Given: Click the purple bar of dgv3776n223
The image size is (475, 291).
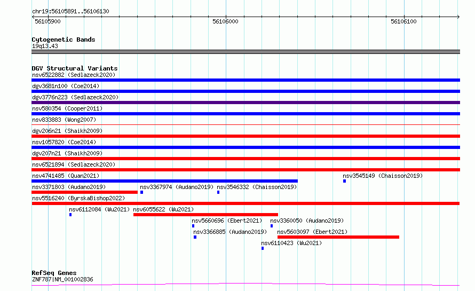Looking at the screenshot, I should tap(246, 103).
